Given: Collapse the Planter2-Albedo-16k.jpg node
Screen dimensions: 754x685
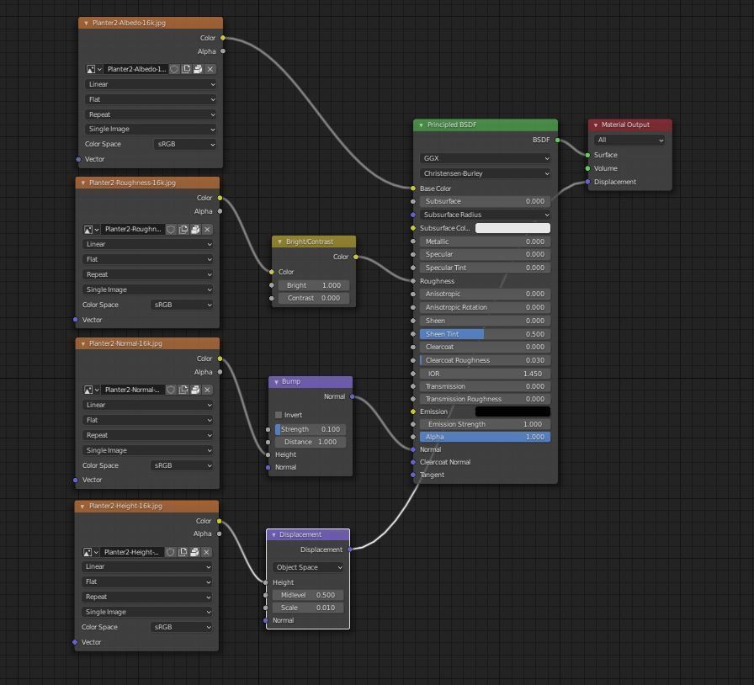Looking at the screenshot, I should (86, 23).
